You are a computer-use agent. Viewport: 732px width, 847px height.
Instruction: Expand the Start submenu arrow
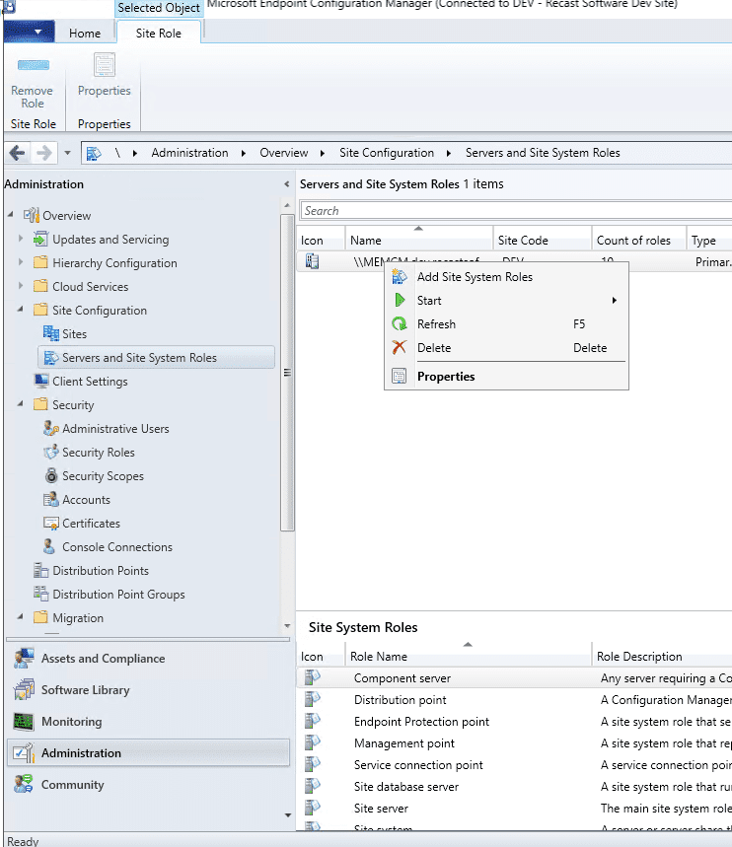615,301
